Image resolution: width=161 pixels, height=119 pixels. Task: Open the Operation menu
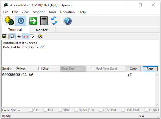[x=67, y=12]
